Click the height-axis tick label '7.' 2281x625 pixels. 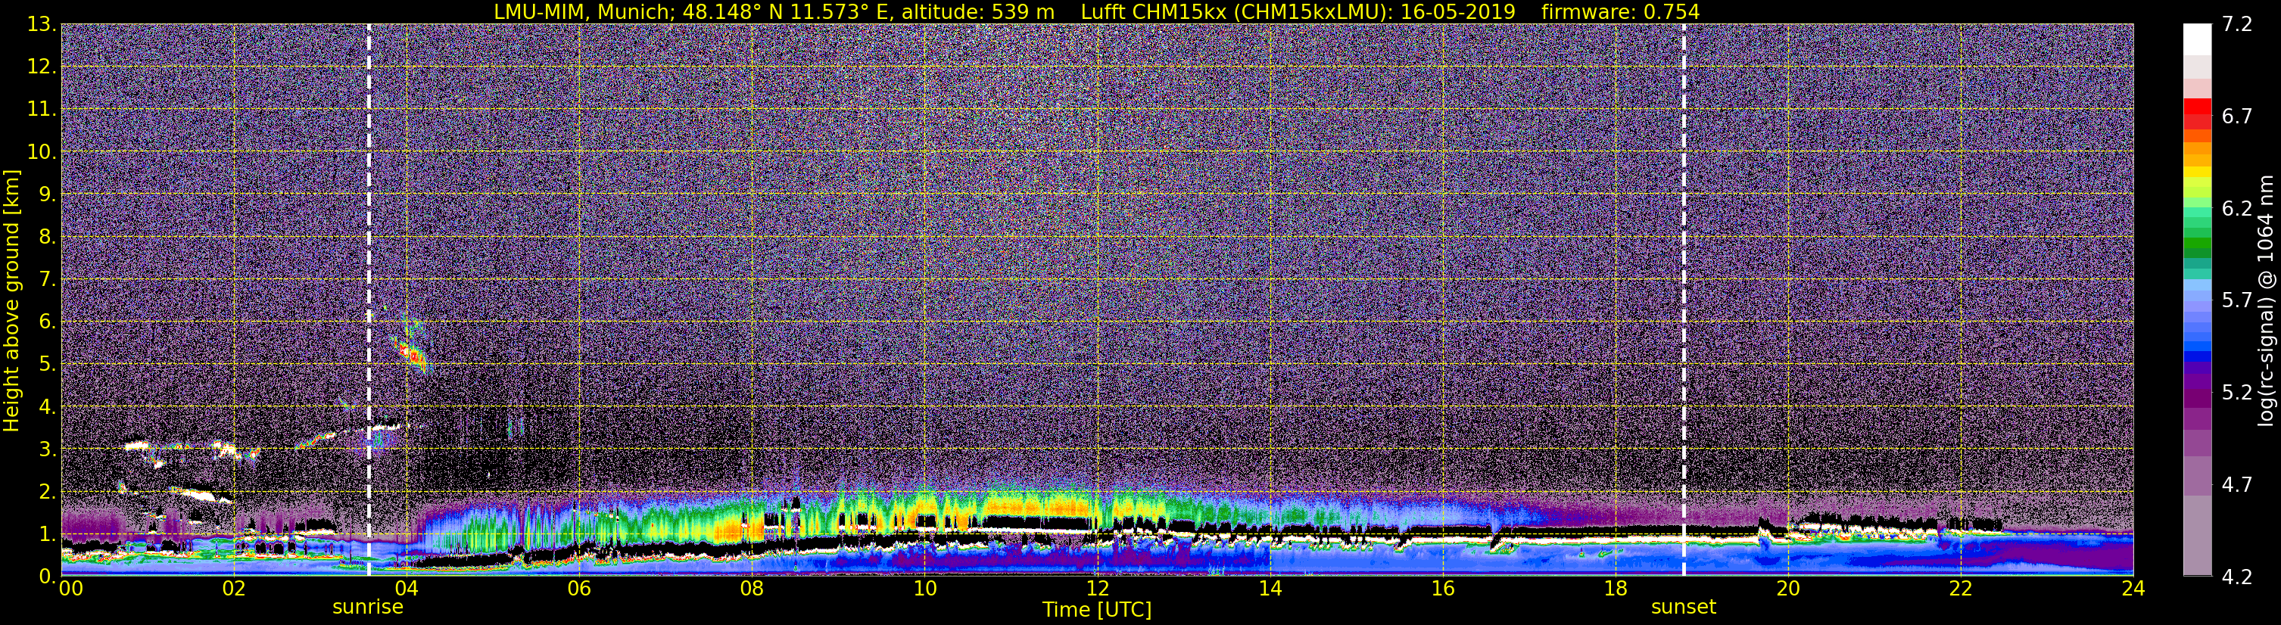47,280
